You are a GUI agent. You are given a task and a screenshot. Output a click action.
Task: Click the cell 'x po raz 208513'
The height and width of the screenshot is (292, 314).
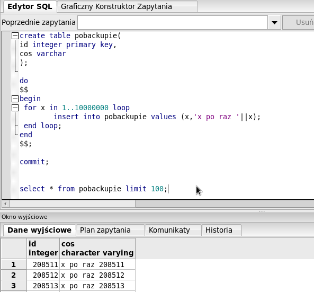tap(97, 286)
